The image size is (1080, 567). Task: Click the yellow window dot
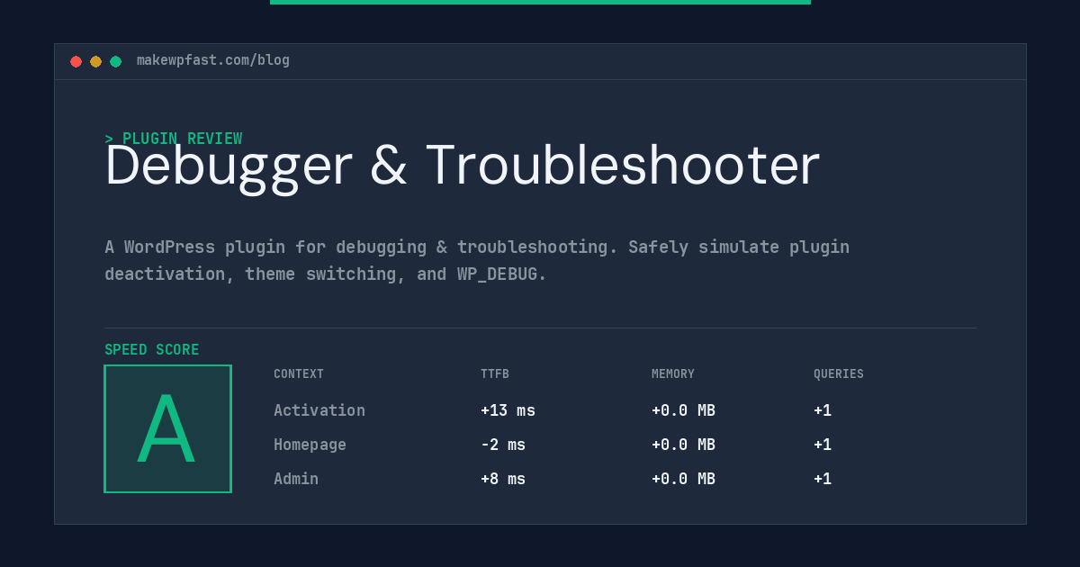(x=95, y=61)
